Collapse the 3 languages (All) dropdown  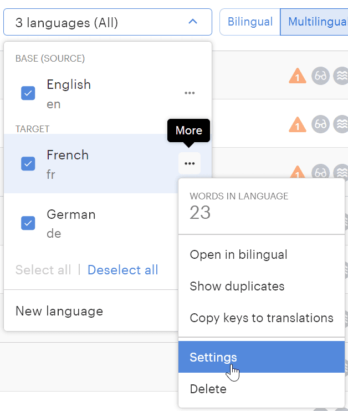pyautogui.click(x=108, y=22)
